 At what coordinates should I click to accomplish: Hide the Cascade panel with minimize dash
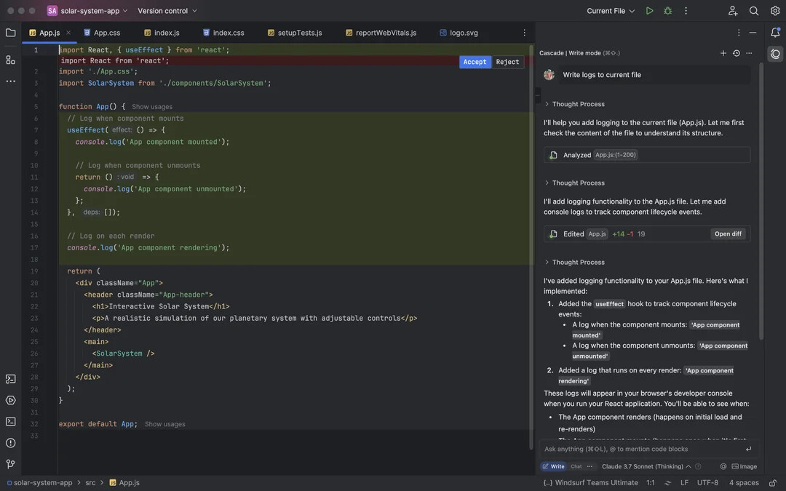point(753,33)
